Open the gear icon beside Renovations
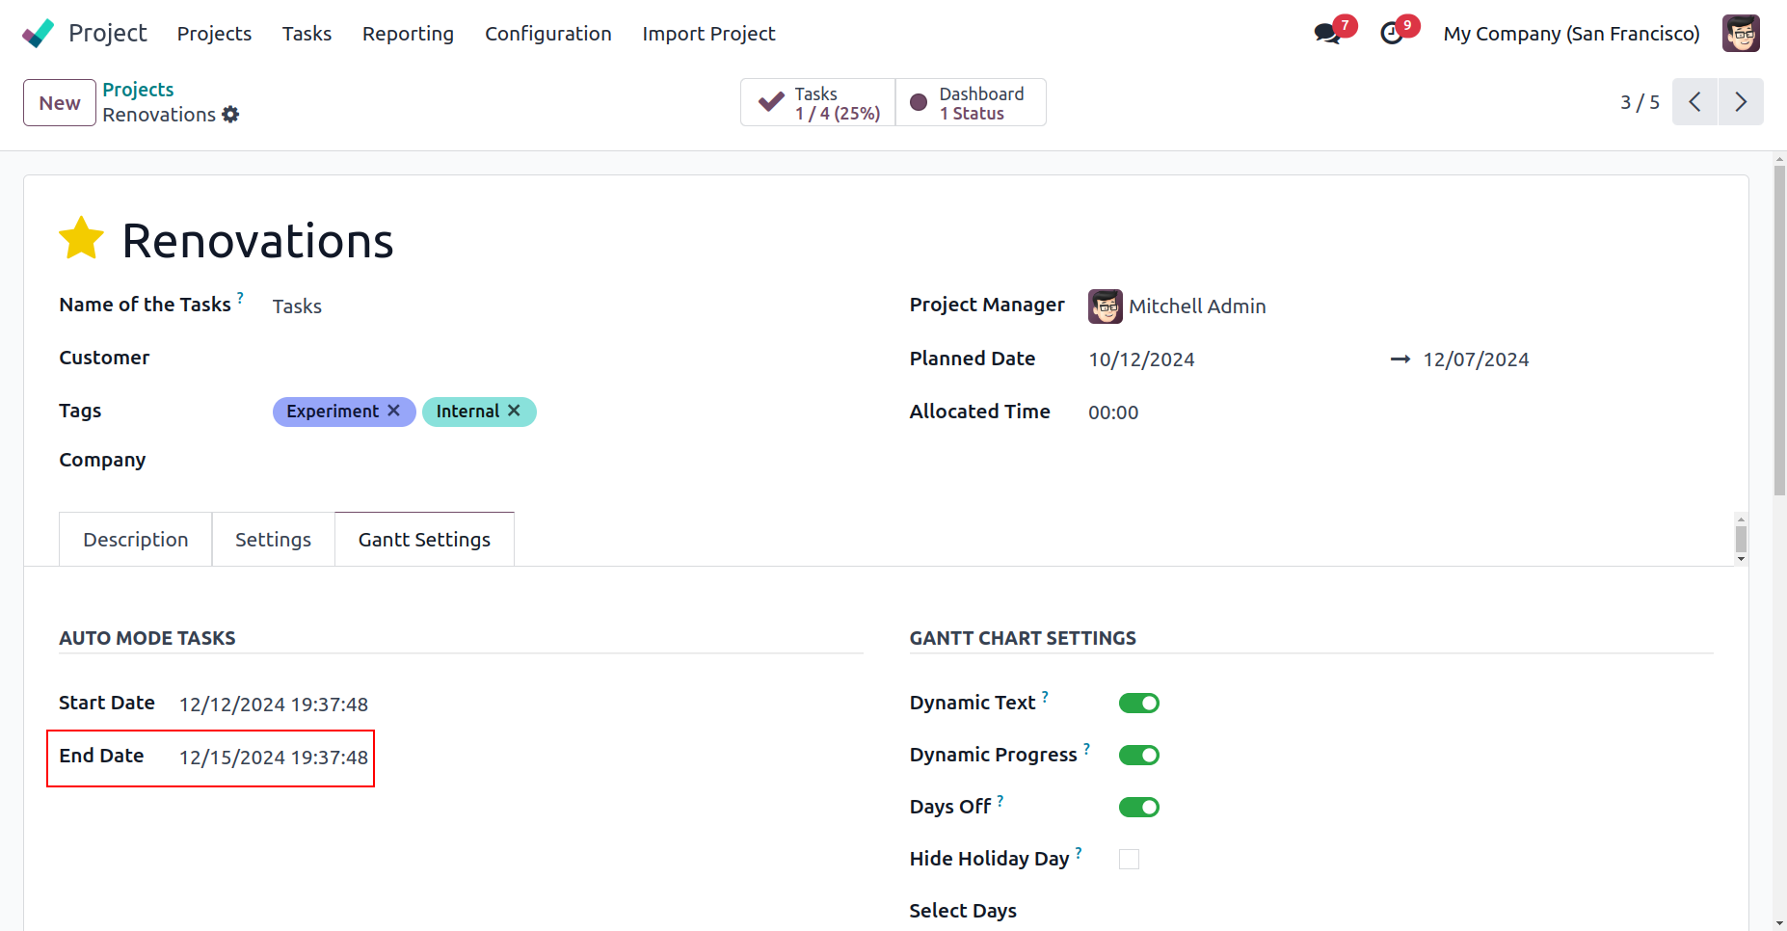Viewport: 1787px width, 931px height. pyautogui.click(x=230, y=115)
